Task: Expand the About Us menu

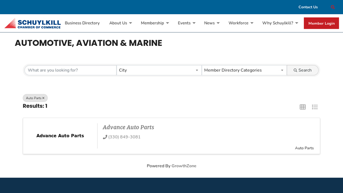Action: 120,23
